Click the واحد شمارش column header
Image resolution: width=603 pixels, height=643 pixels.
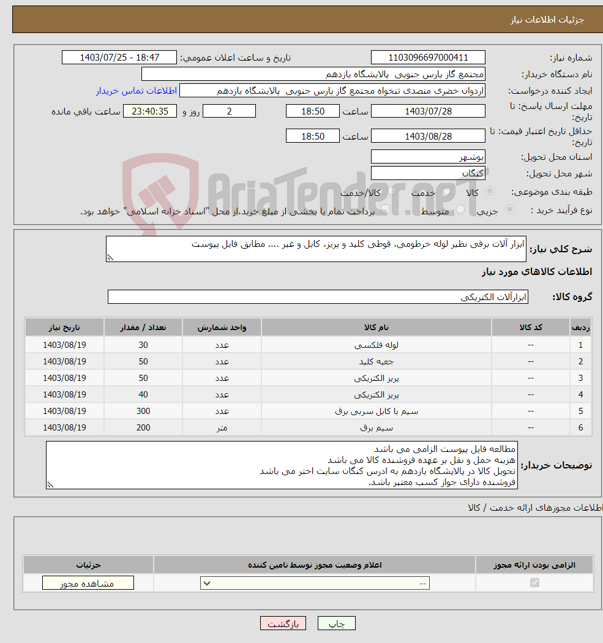[222, 327]
